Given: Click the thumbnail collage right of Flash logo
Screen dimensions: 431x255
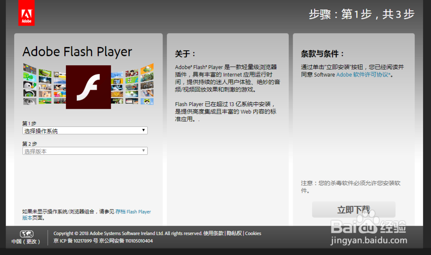Looking at the screenshot, I should (x=132, y=84).
